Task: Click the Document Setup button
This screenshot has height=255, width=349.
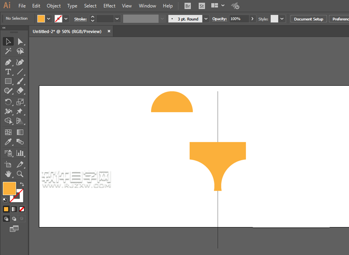Action: (x=309, y=19)
